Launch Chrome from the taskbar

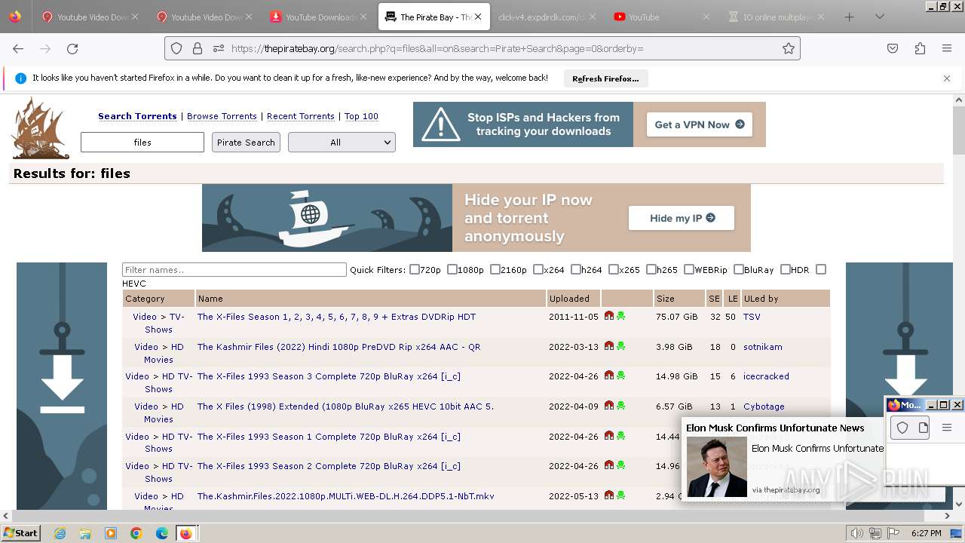pyautogui.click(x=136, y=533)
